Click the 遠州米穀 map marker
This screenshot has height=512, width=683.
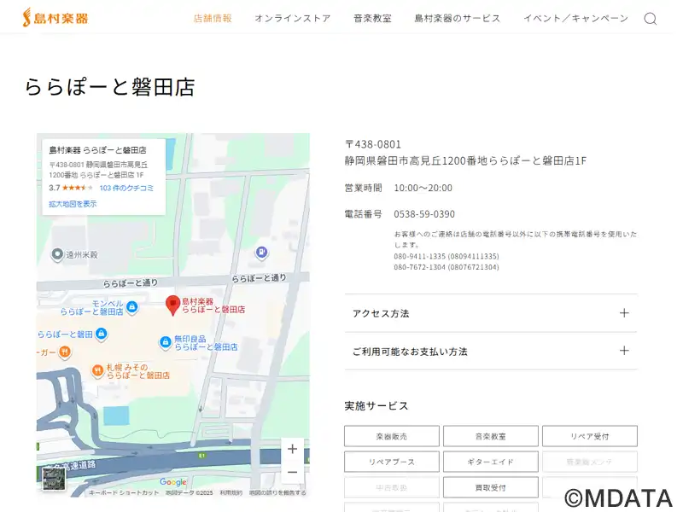(x=57, y=254)
